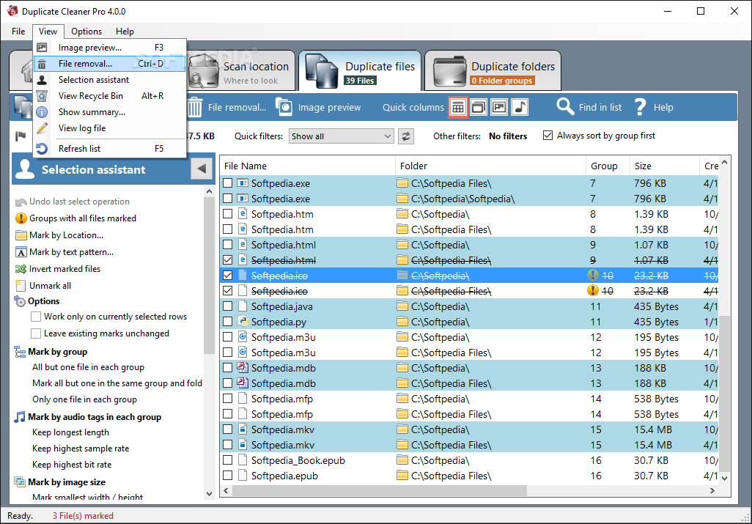
Task: Select the grid Quick columns icon
Action: (x=458, y=107)
